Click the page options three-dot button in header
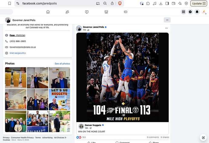Viewport: 209px width, 143px height. click(167, 20)
